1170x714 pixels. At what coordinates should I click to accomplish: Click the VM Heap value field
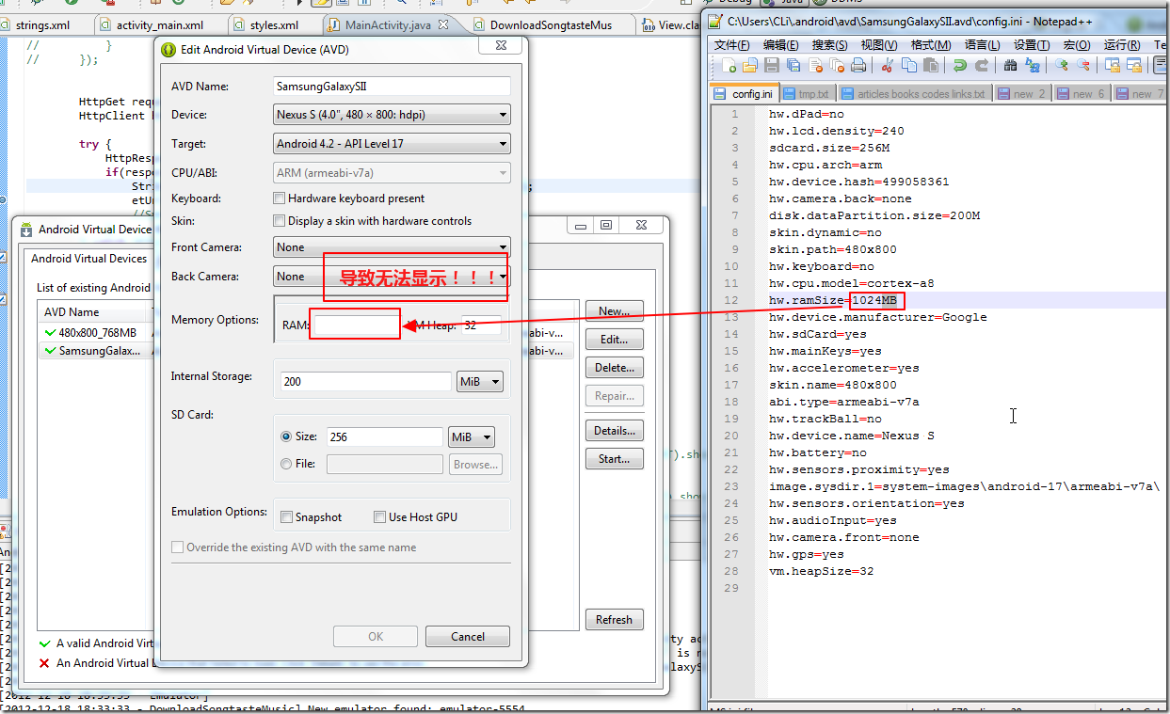481,325
